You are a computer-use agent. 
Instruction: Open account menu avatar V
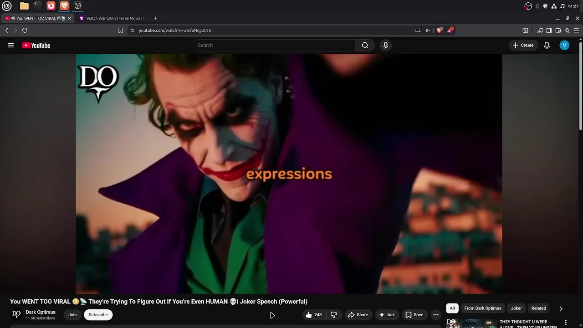[x=564, y=45]
